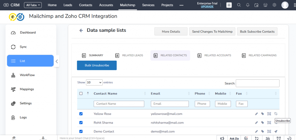The width and height of the screenshot is (296, 140).
Task: Click the back arrow beside Data sample lists
Action: coord(81,30)
